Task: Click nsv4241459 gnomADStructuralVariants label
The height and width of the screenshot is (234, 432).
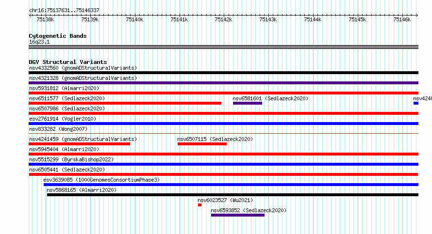Action: pos(83,139)
